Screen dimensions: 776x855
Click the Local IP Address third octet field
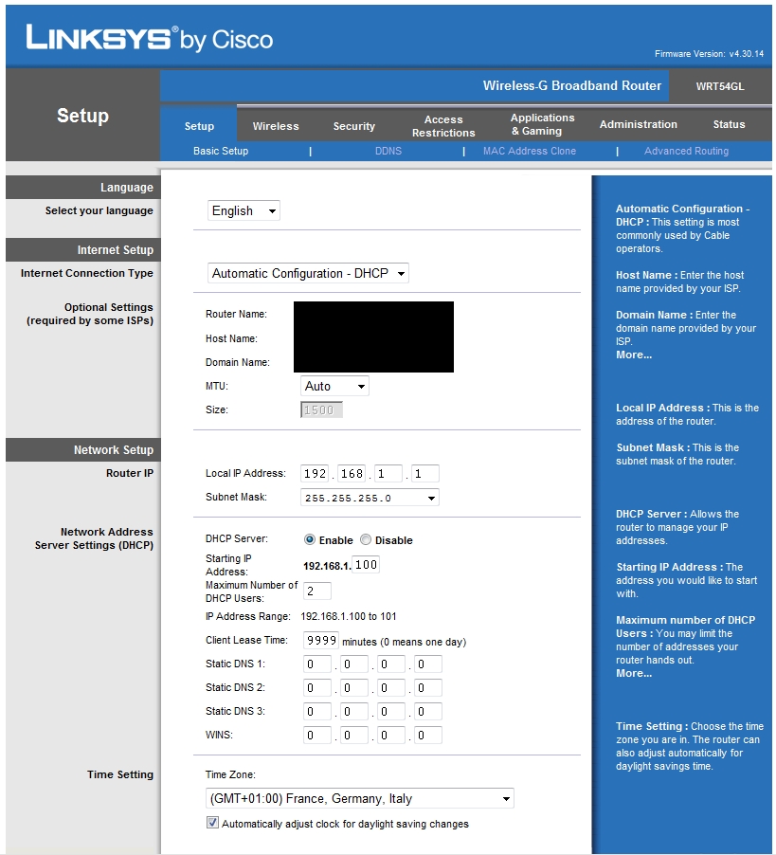[388, 473]
